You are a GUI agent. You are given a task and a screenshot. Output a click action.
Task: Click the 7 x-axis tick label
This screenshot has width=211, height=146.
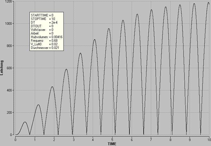pos(151,140)
